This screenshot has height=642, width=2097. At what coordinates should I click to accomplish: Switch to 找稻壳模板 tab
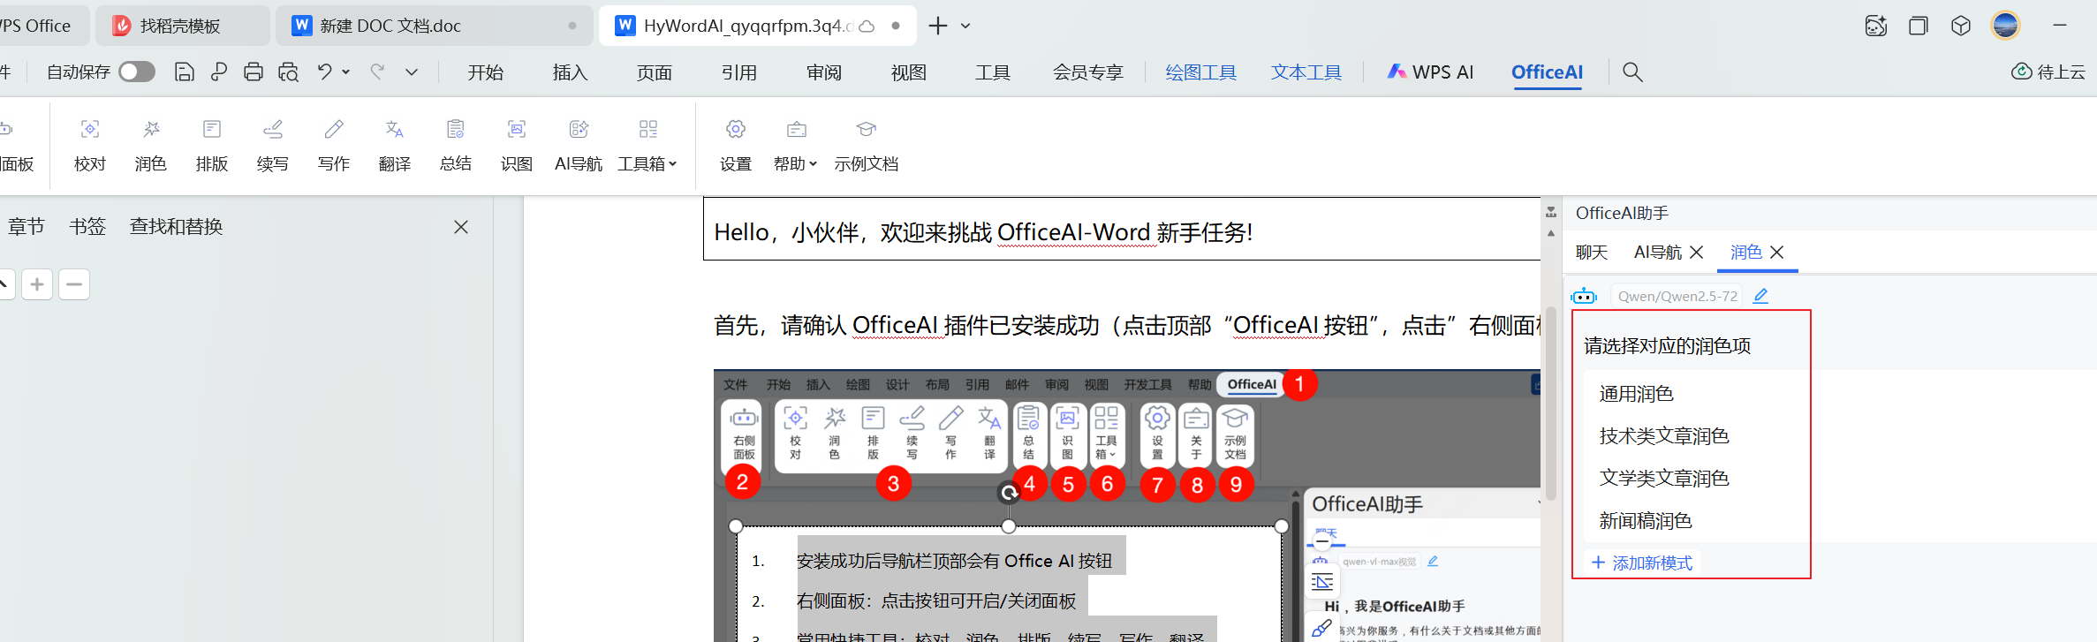click(x=180, y=26)
